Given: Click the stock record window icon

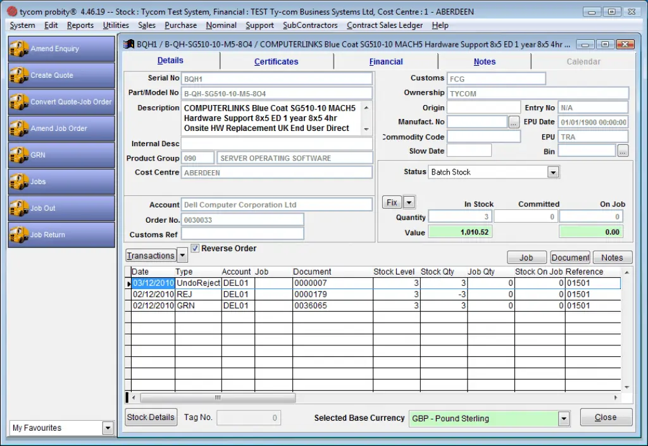Looking at the screenshot, I should pyautogui.click(x=129, y=44).
